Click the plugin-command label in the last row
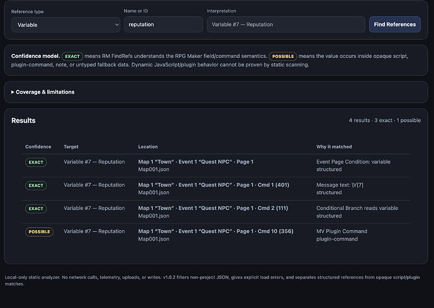 (x=337, y=239)
